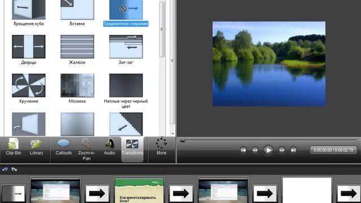Switch to the Callouts tab
361x203 pixels.
pos(64,147)
